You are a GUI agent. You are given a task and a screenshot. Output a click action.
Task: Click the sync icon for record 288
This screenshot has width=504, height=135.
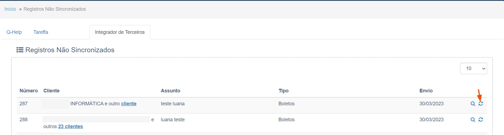481,120
